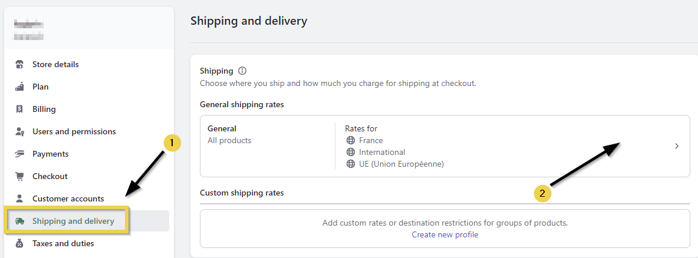Click the Taxes and duties icon
The width and height of the screenshot is (698, 258).
pyautogui.click(x=19, y=243)
